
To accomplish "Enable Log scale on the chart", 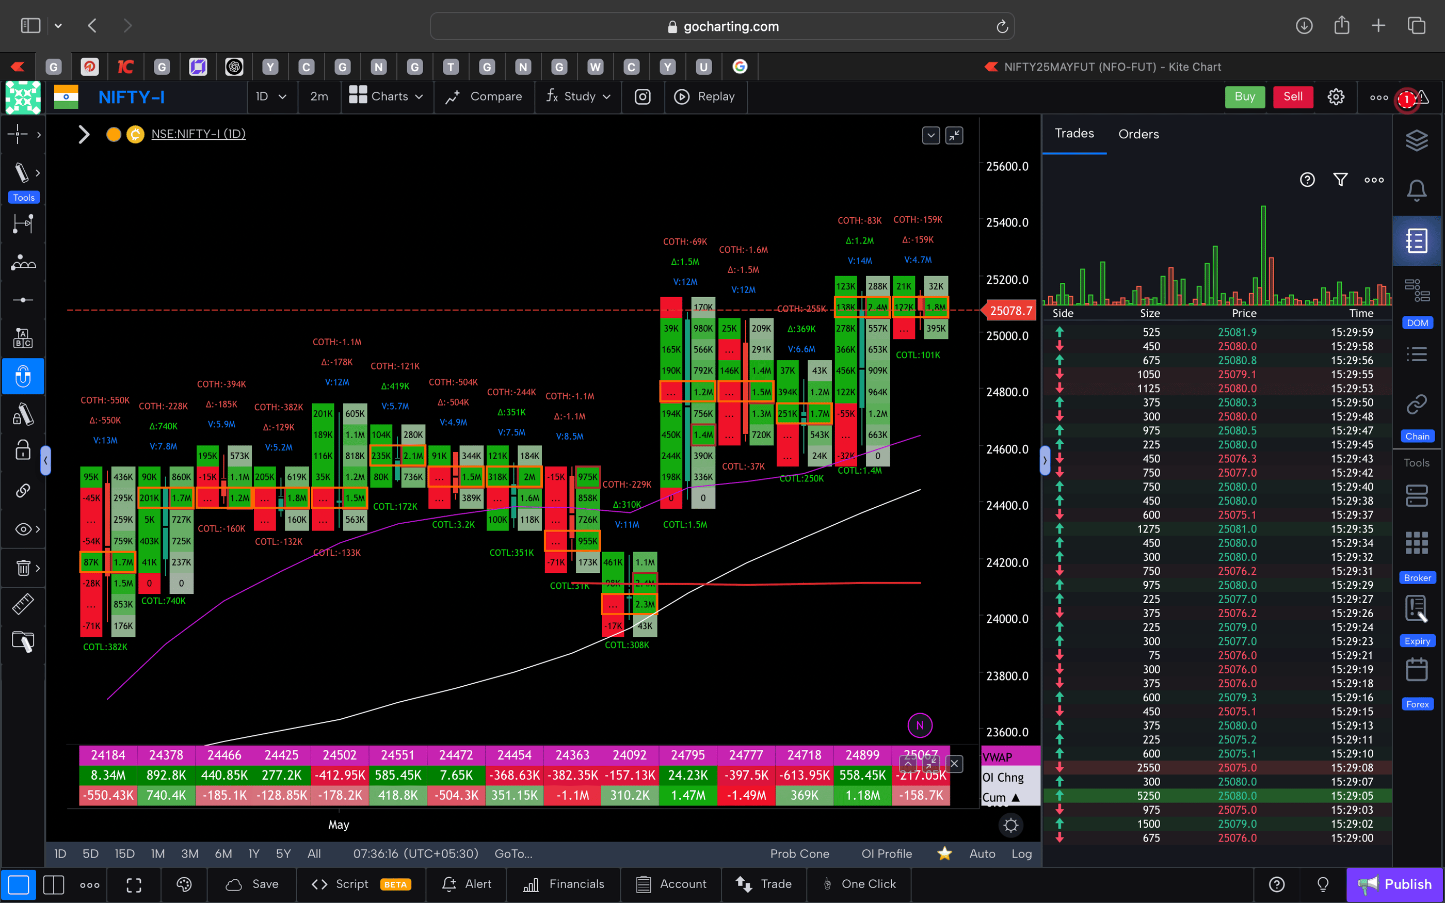I will coord(1022,853).
